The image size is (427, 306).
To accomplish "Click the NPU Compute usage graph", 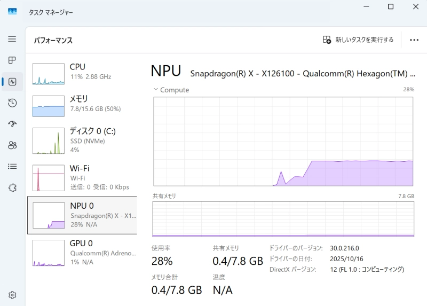I will coord(283,142).
